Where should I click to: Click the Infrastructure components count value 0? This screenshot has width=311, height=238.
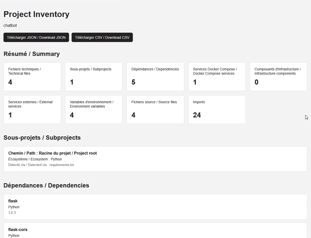(256, 82)
